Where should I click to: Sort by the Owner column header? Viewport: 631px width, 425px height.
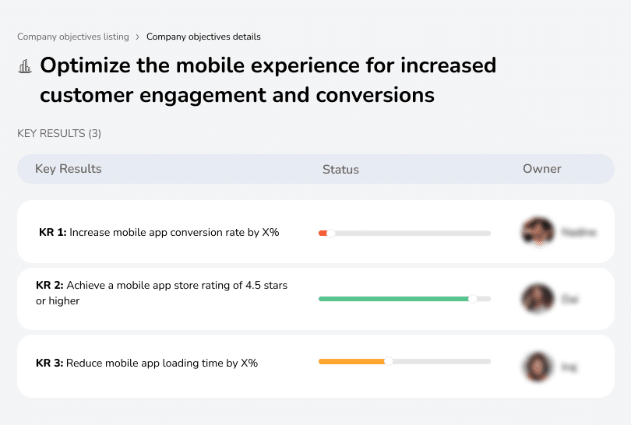coord(542,169)
